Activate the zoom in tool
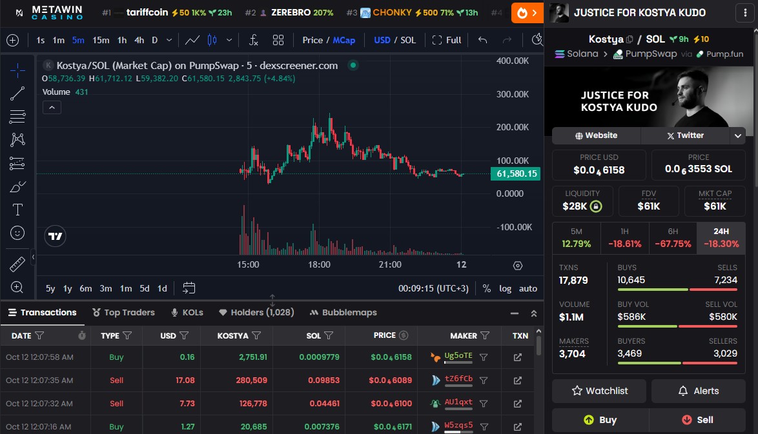Viewport: 758px width, 434px height. click(x=17, y=288)
